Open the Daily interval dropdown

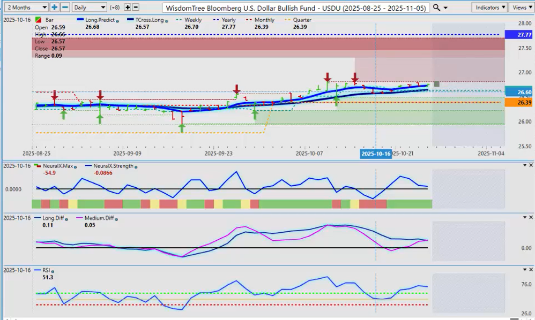[x=88, y=7]
